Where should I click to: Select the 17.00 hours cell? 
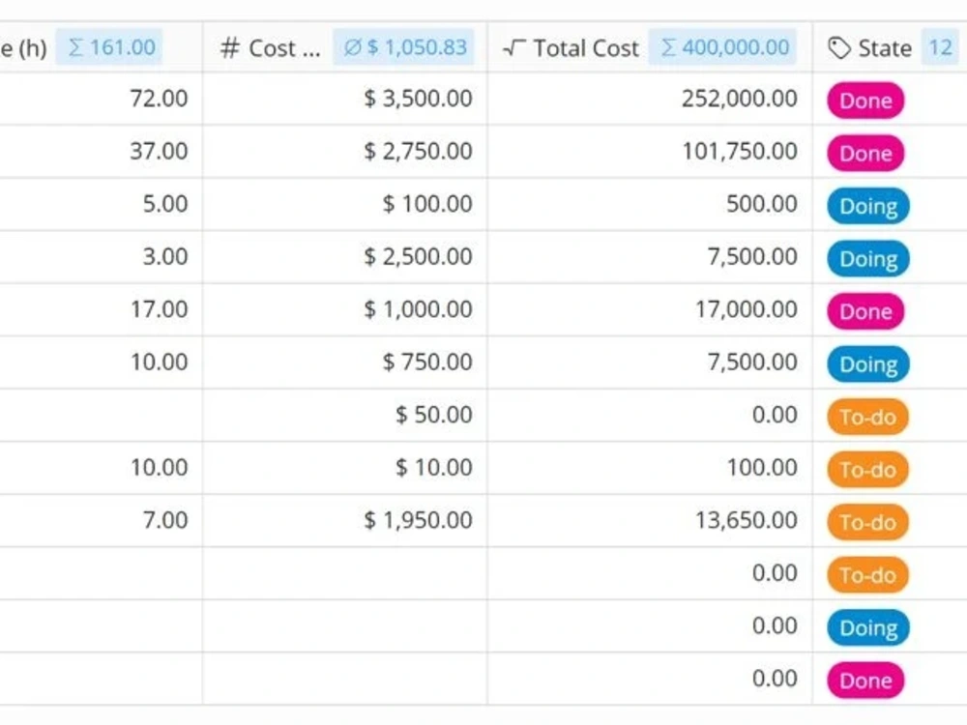102,309
